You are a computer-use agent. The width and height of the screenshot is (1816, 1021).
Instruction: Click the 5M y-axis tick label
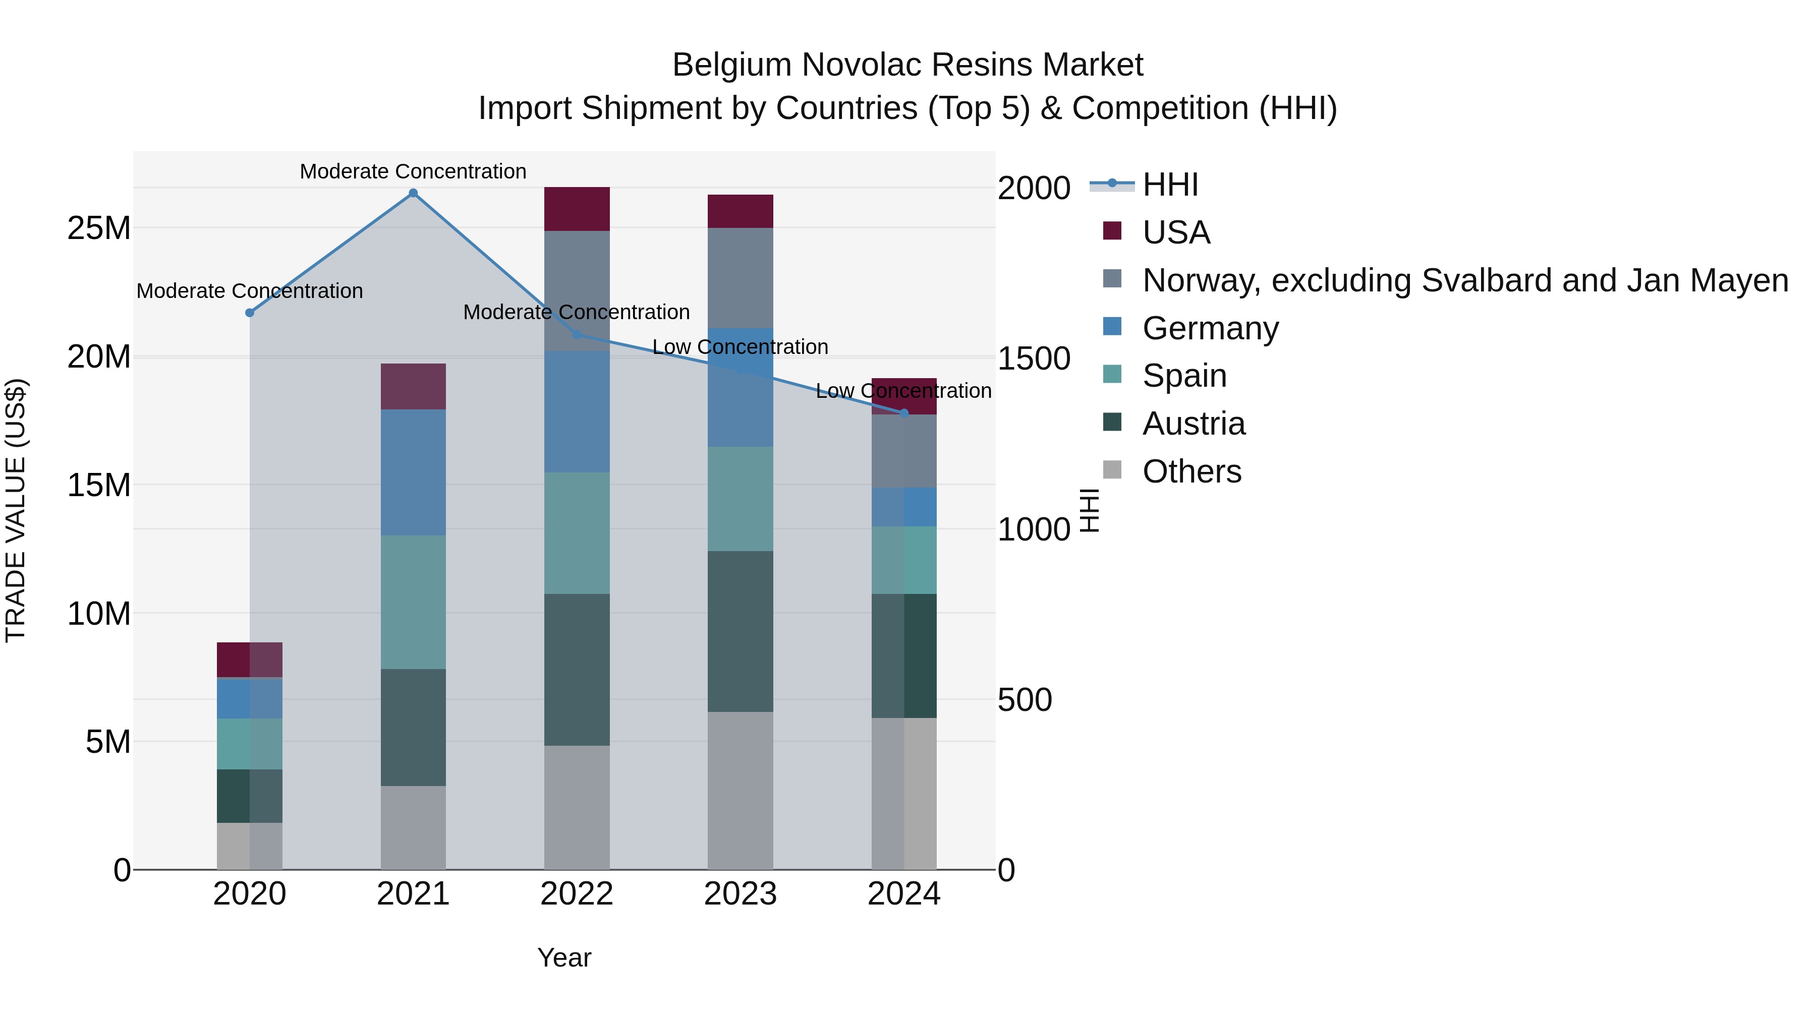(108, 742)
